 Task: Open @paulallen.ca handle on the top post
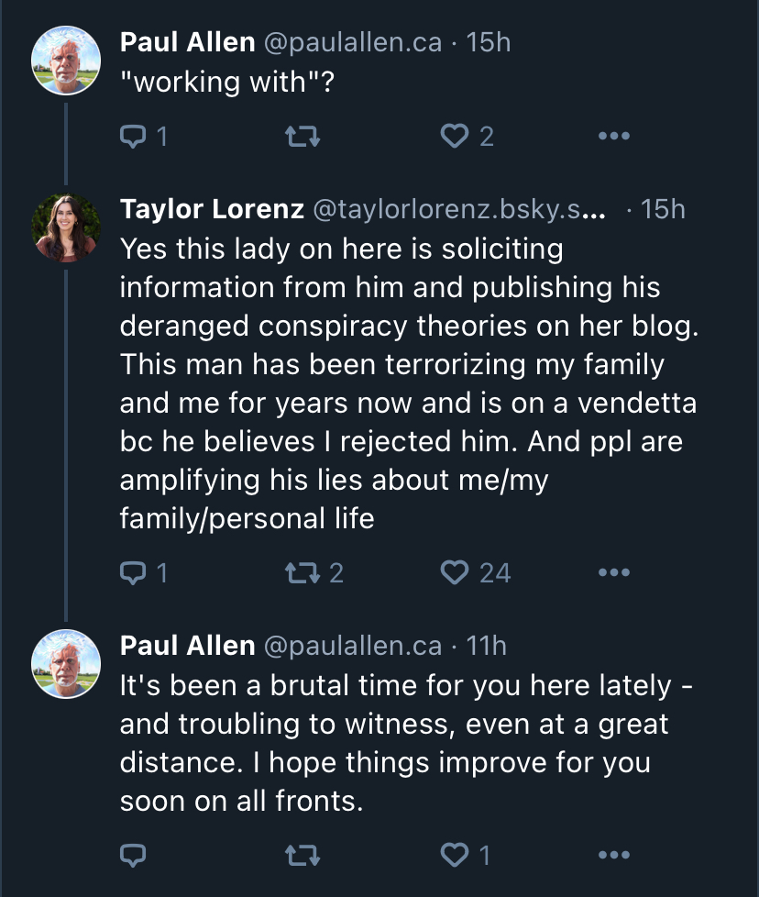[353, 43]
